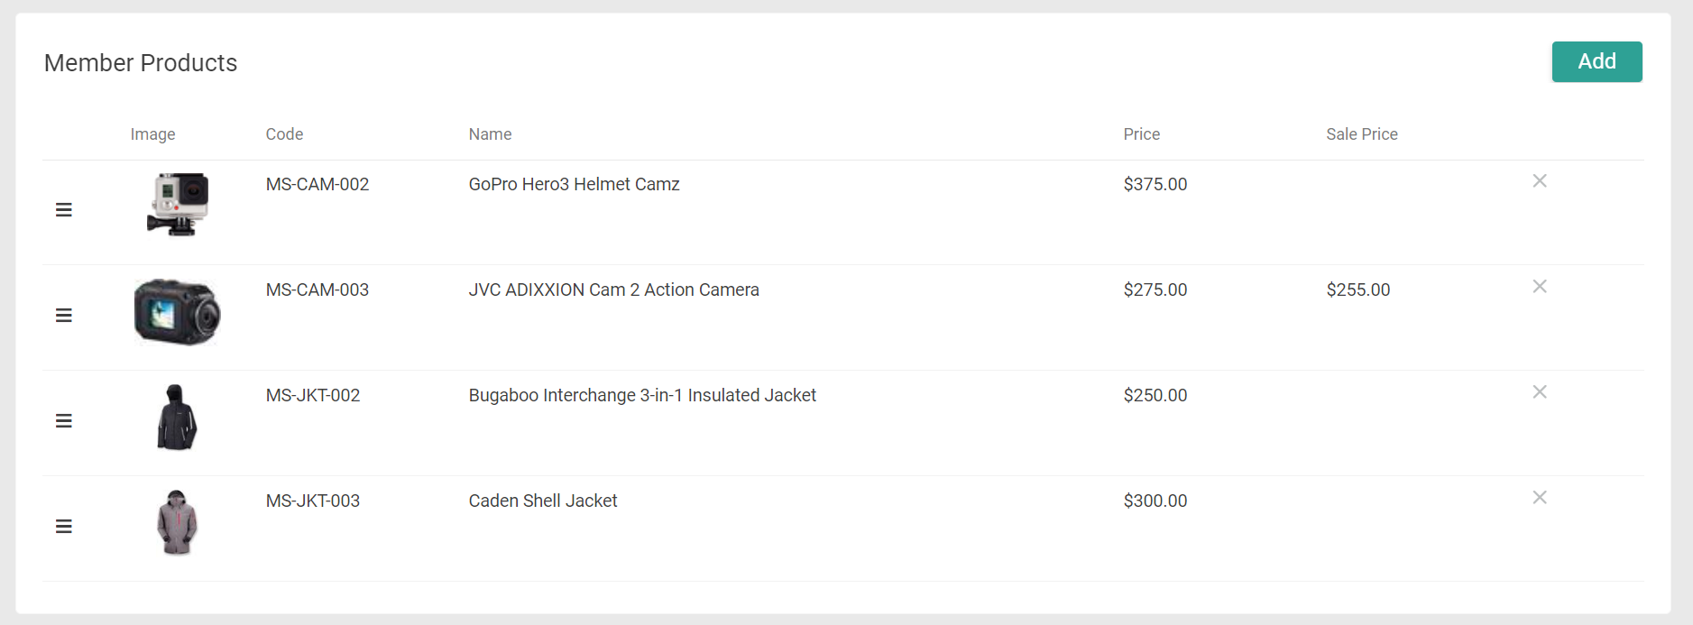Click the Sale Price column header
Screen dimensions: 1693x625
pos(1361,134)
